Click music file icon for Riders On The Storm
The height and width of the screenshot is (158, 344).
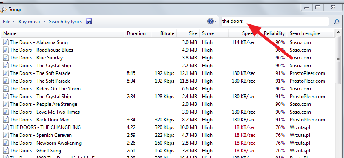[x=6, y=89]
